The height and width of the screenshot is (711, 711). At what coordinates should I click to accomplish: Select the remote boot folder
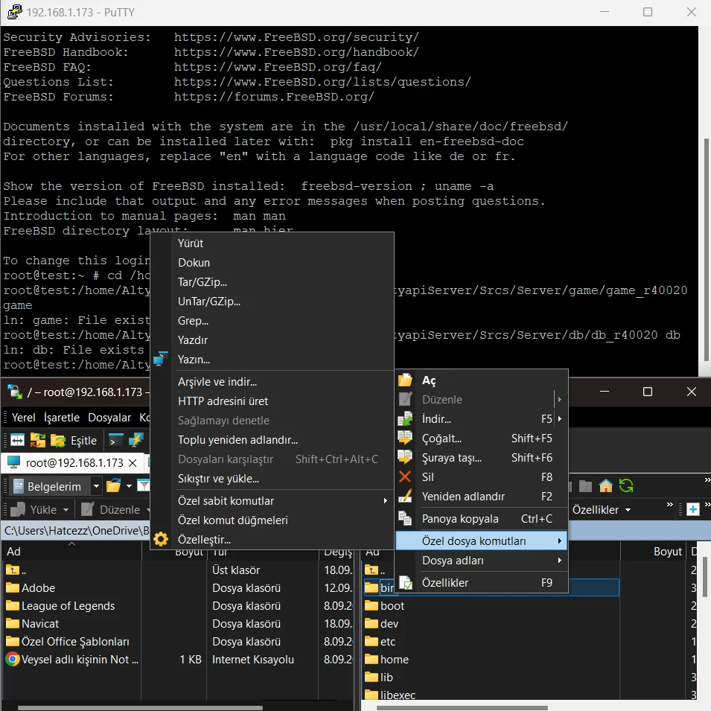coord(384,606)
